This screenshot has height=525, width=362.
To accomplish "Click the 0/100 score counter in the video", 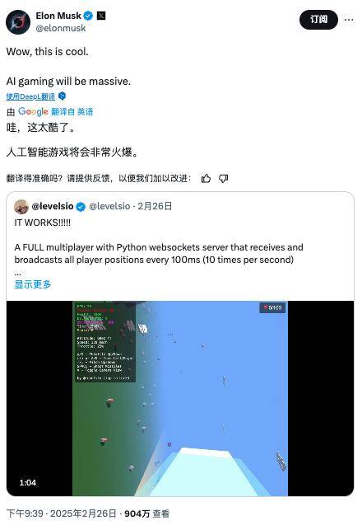I will pos(273,307).
